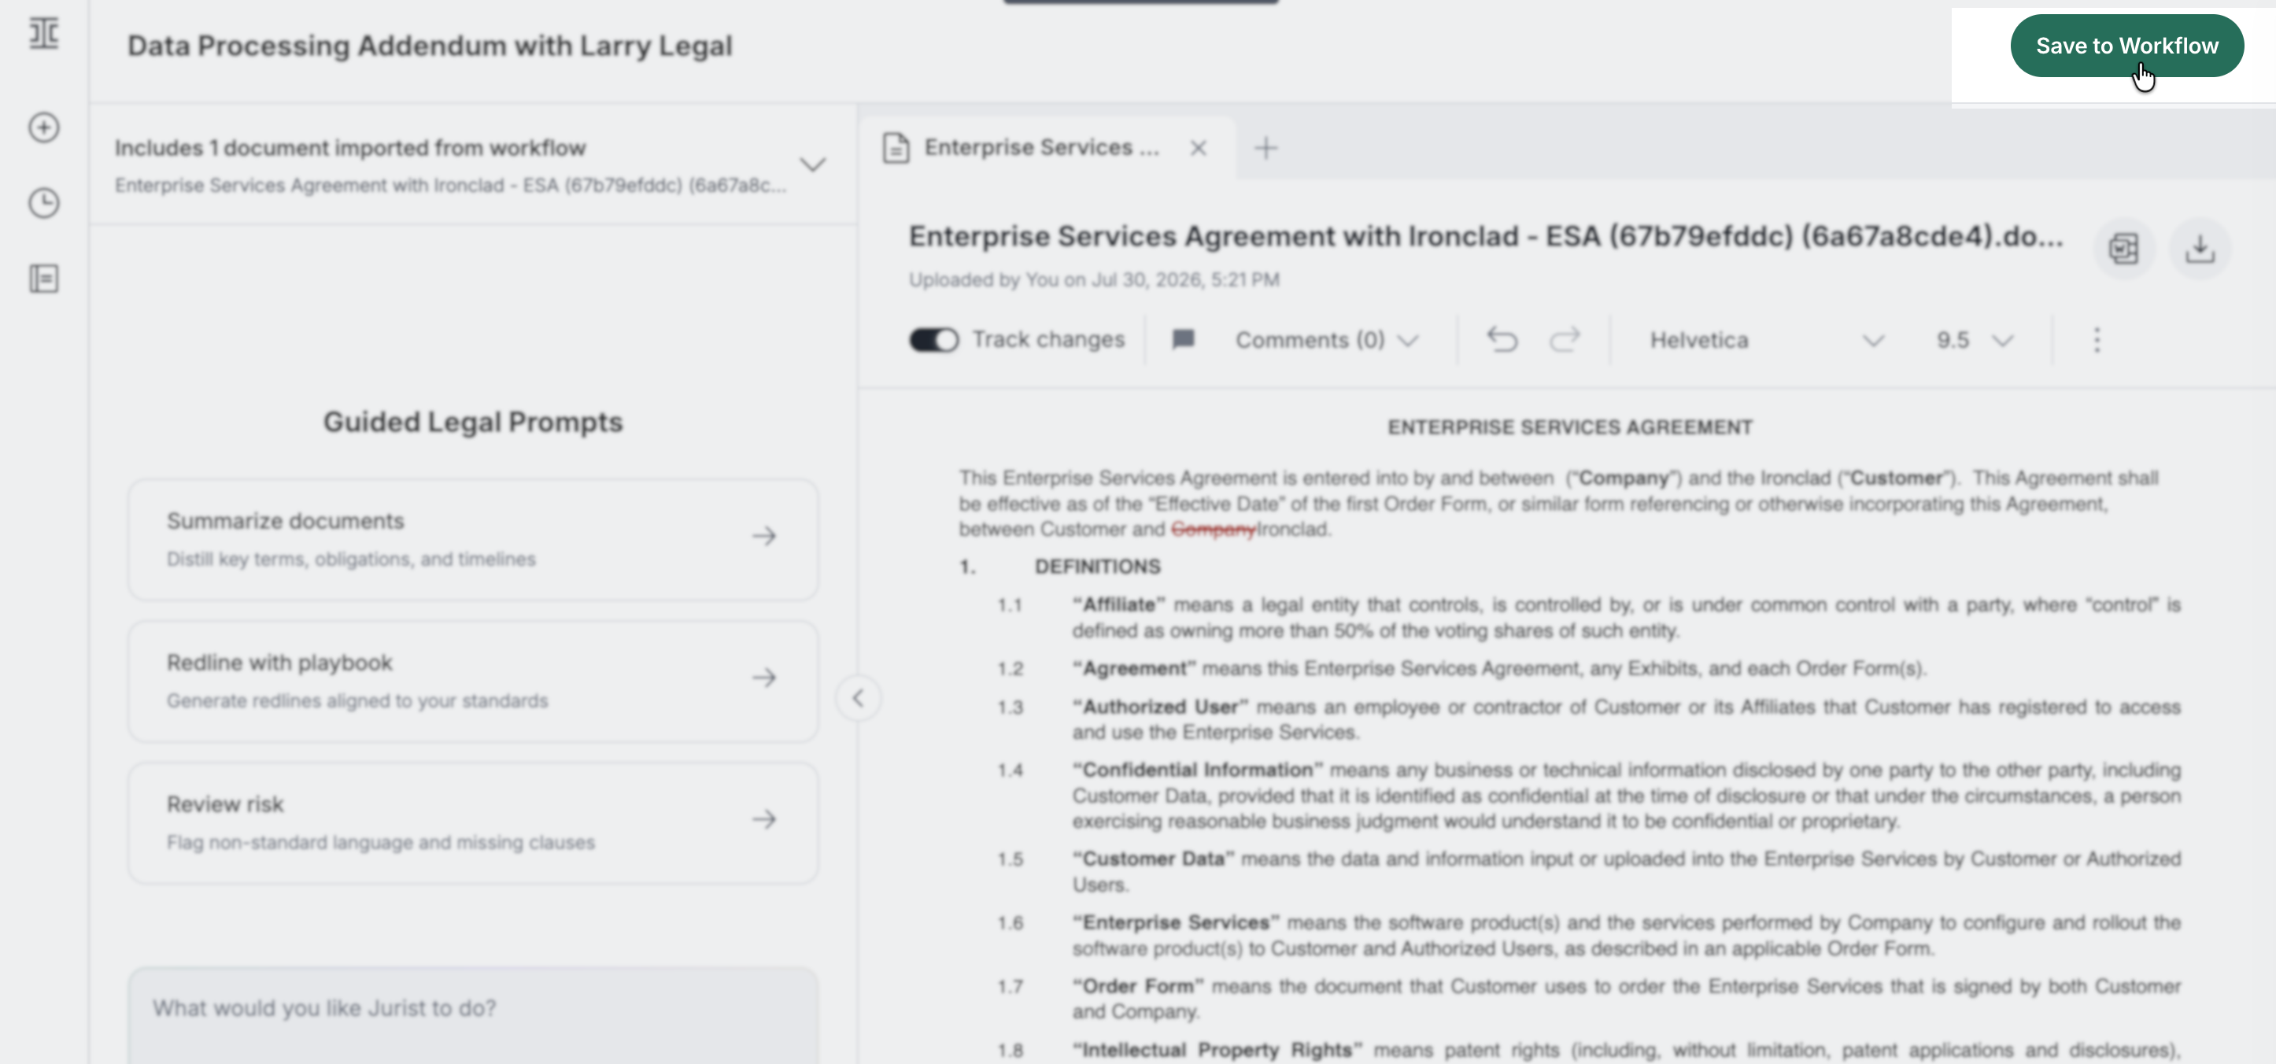The width and height of the screenshot is (2276, 1064).
Task: Click the 'Agreement' definition term in 1.2
Action: pos(1133,668)
